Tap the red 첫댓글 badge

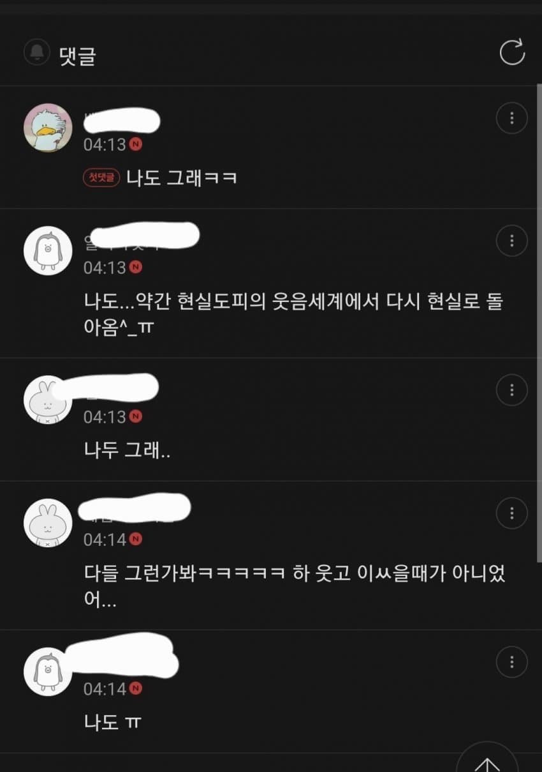click(101, 178)
